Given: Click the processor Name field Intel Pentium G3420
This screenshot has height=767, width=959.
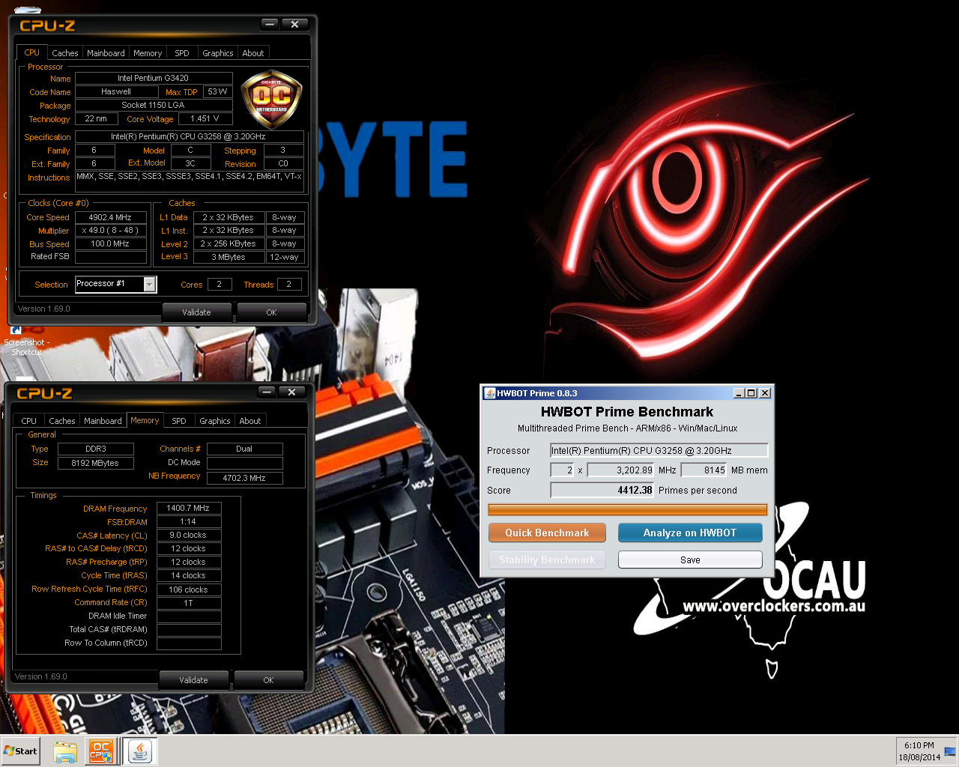Looking at the screenshot, I should 154,78.
